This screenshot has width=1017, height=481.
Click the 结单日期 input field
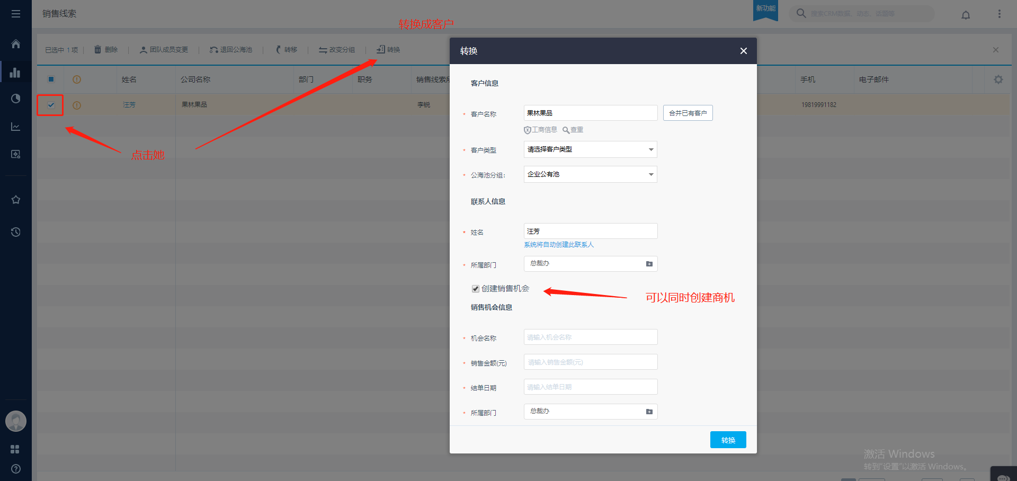(x=590, y=387)
